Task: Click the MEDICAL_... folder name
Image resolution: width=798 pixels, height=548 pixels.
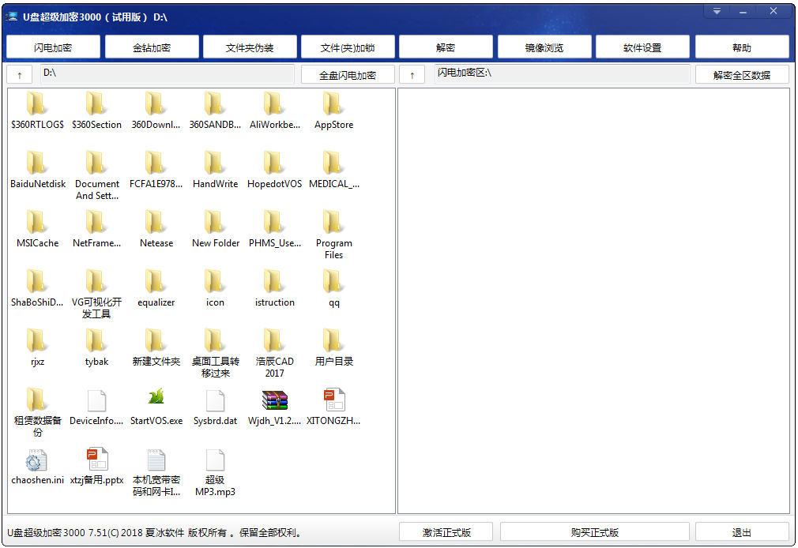Action: (334, 184)
